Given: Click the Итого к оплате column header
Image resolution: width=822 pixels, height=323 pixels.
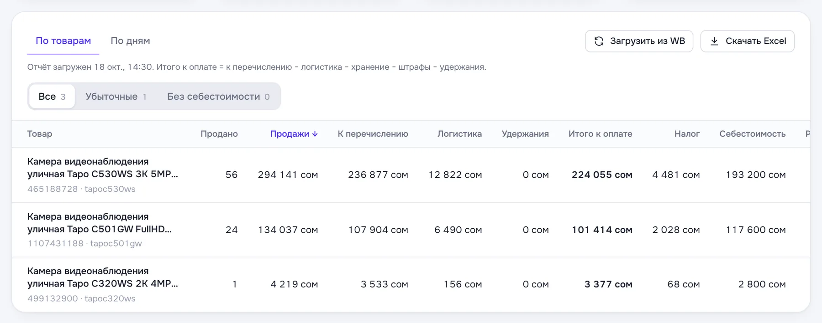Looking at the screenshot, I should pyautogui.click(x=600, y=134).
